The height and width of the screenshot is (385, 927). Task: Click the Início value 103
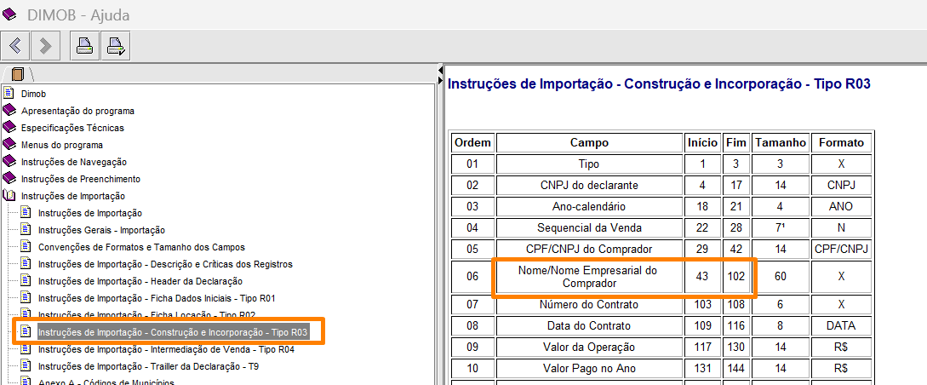click(702, 305)
